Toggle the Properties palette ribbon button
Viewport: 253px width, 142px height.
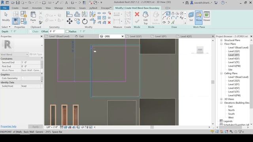coord(16,21)
